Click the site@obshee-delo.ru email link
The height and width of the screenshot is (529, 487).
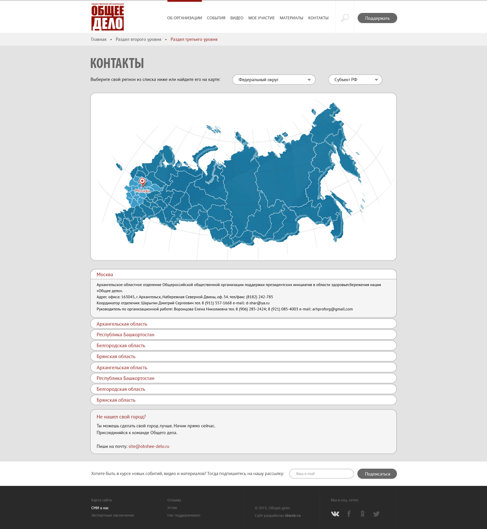tap(149, 446)
